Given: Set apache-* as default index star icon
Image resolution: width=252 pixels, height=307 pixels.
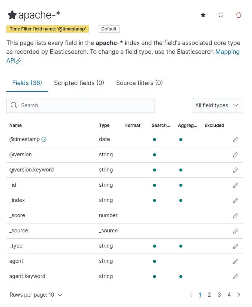Looking at the screenshot, I should [x=203, y=15].
